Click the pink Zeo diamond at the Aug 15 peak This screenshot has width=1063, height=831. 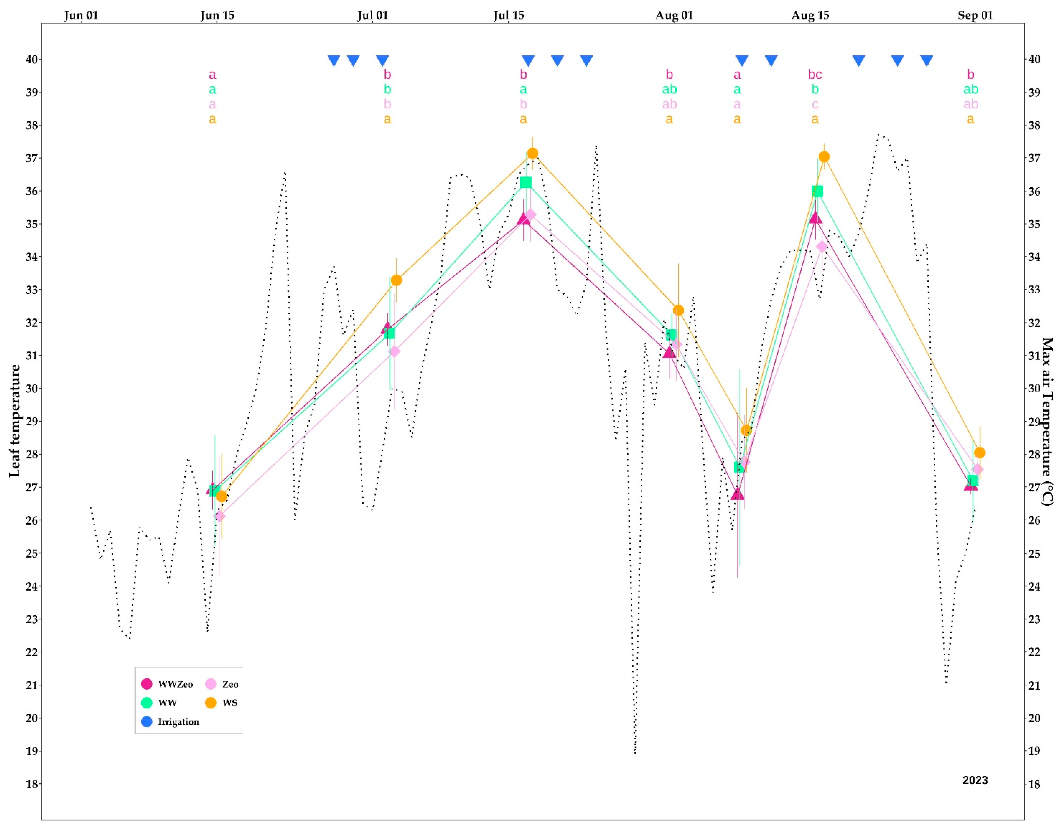tap(822, 247)
